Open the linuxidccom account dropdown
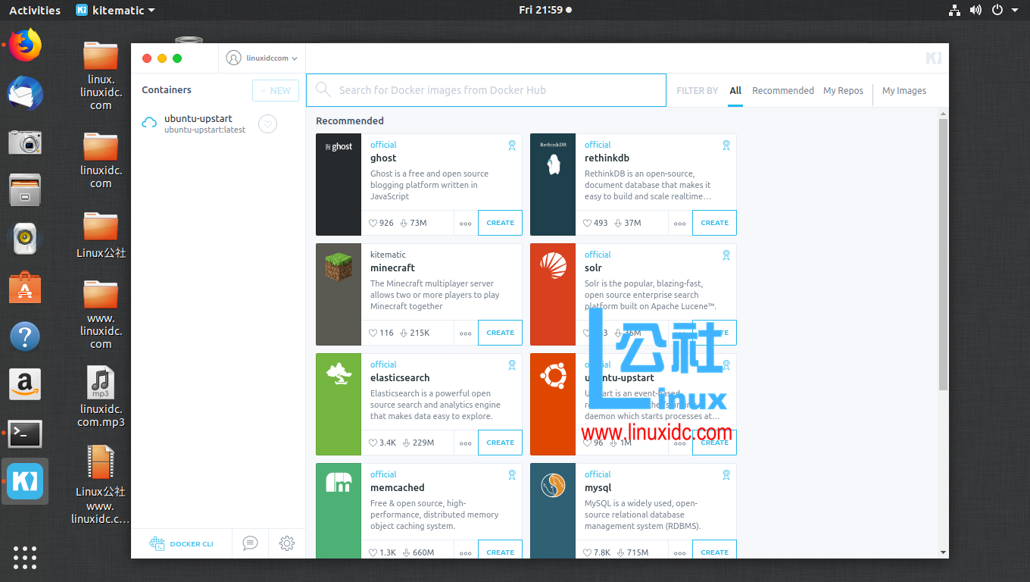Screen dimensions: 1030x582 (x=262, y=58)
